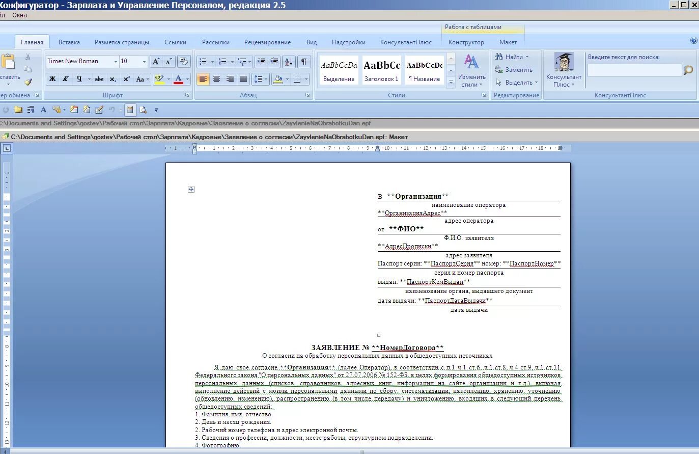Click the print preview icon in toolbar
This screenshot has height=454, width=699.
tap(144, 110)
